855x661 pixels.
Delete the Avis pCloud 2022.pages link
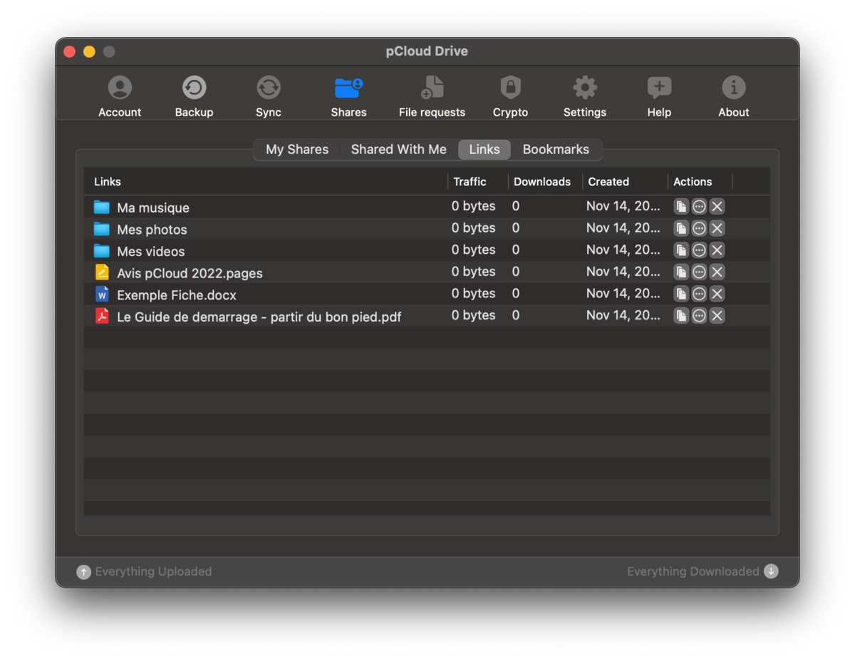[717, 272]
